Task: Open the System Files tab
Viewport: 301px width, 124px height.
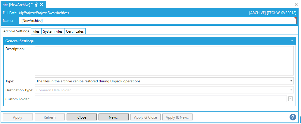Action: (x=53, y=31)
